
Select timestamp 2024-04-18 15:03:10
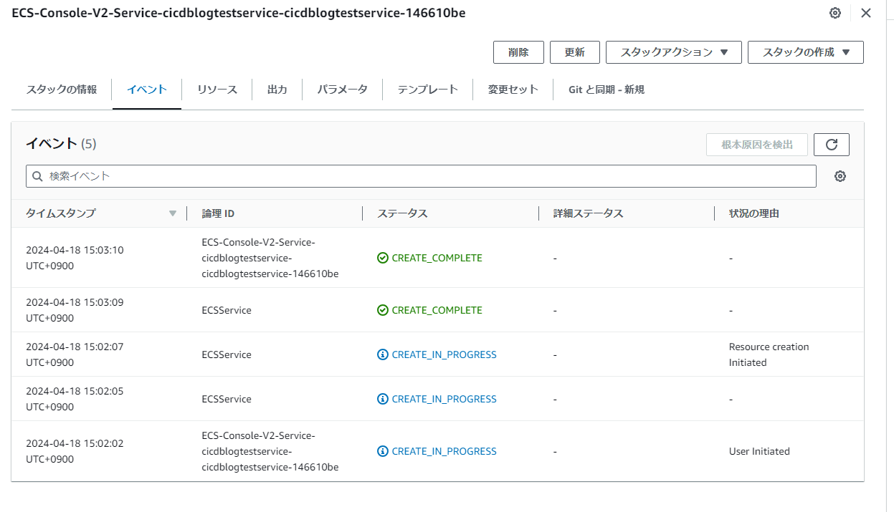point(75,258)
